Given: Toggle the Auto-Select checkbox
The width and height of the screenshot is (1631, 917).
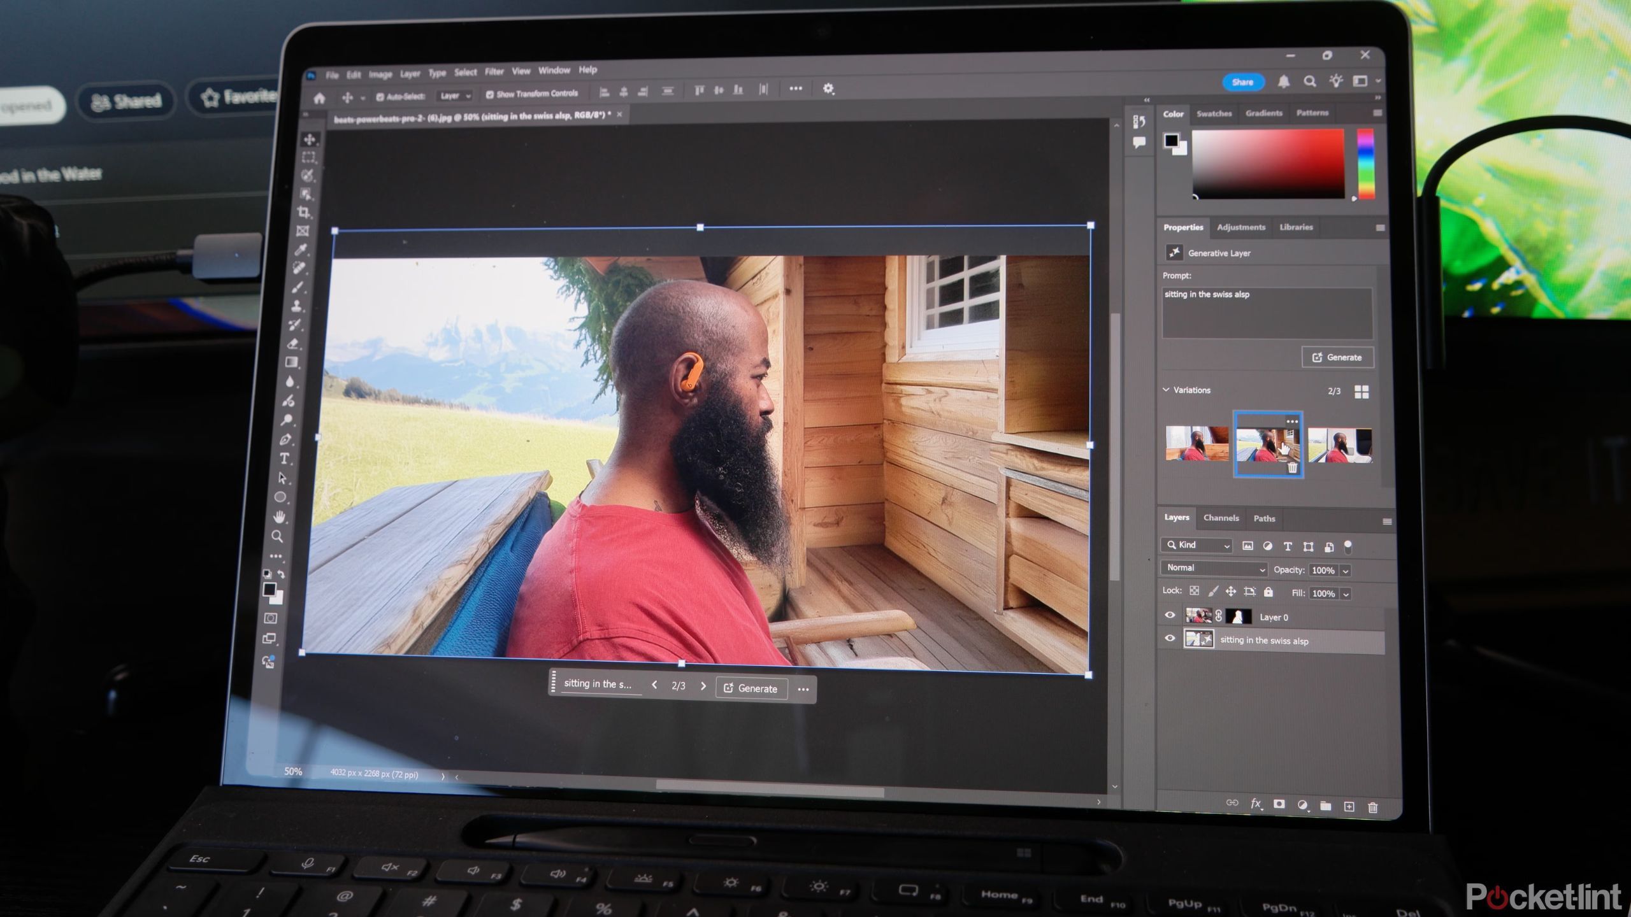Looking at the screenshot, I should pos(380,97).
